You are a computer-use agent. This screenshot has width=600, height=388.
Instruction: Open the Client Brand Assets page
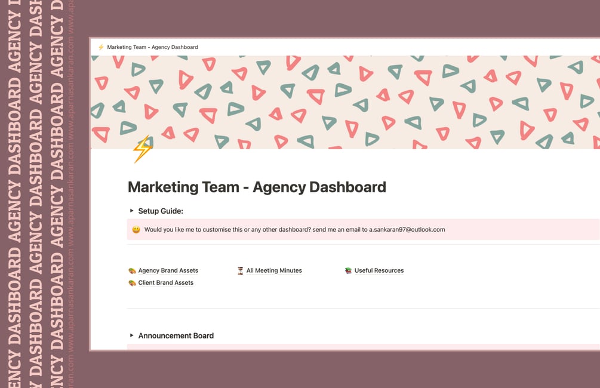166,283
